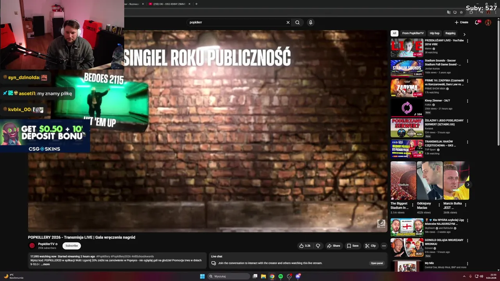Open the weather widget showing 4°C

pyautogui.click(x=14, y=276)
